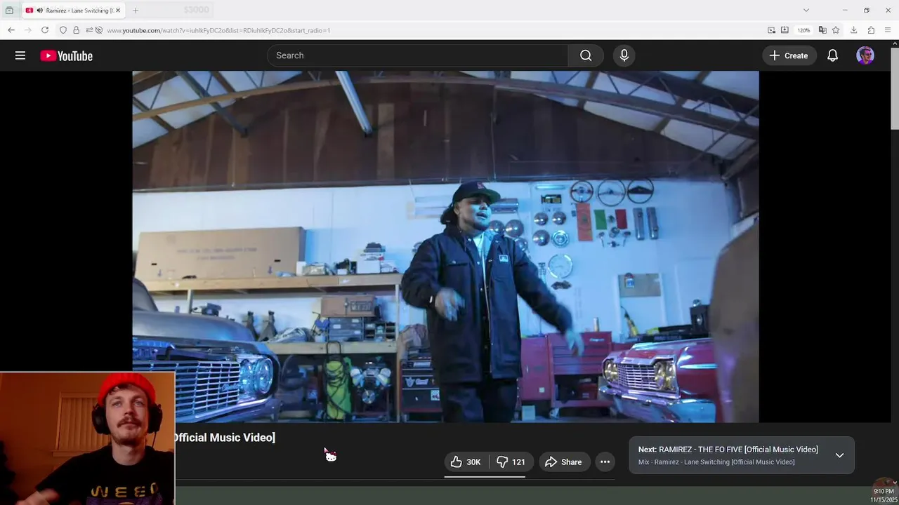Open the Firefox View icon
899x505 pixels.
(x=9, y=11)
